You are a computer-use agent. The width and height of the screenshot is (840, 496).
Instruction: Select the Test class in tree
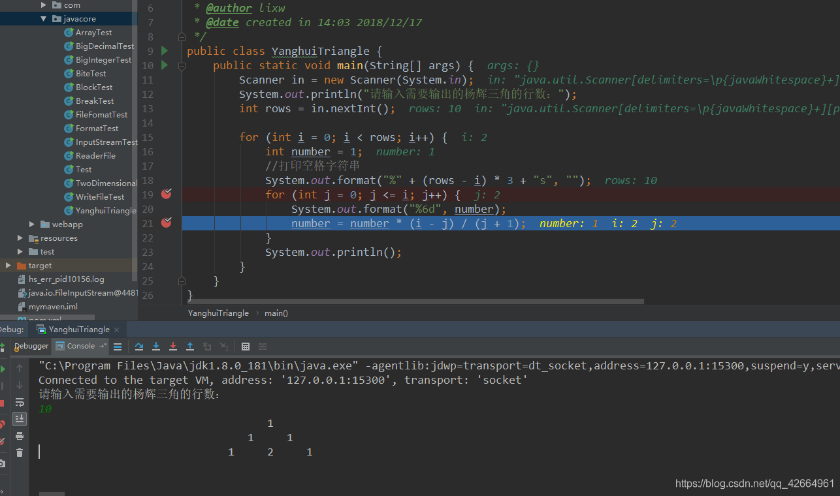[84, 170]
